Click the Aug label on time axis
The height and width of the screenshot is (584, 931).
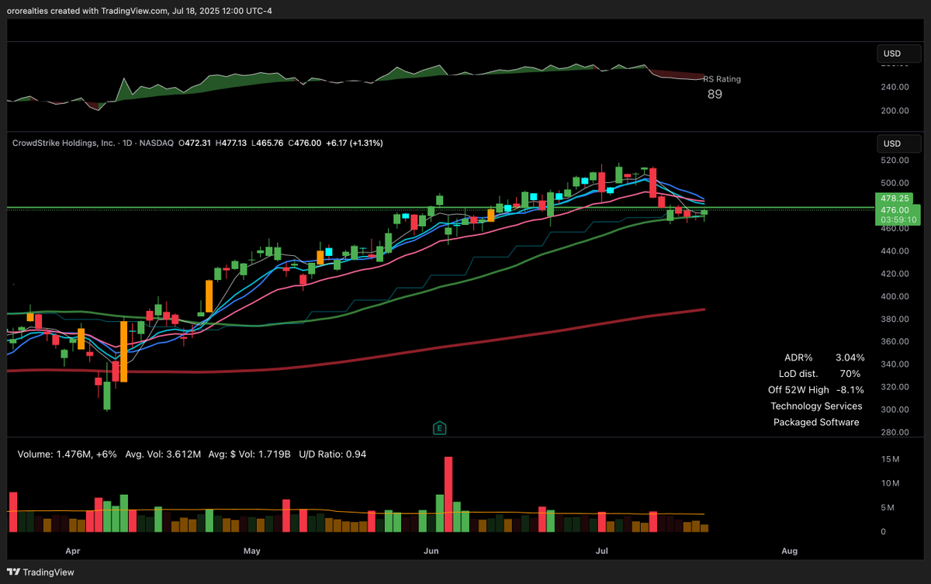pos(789,551)
